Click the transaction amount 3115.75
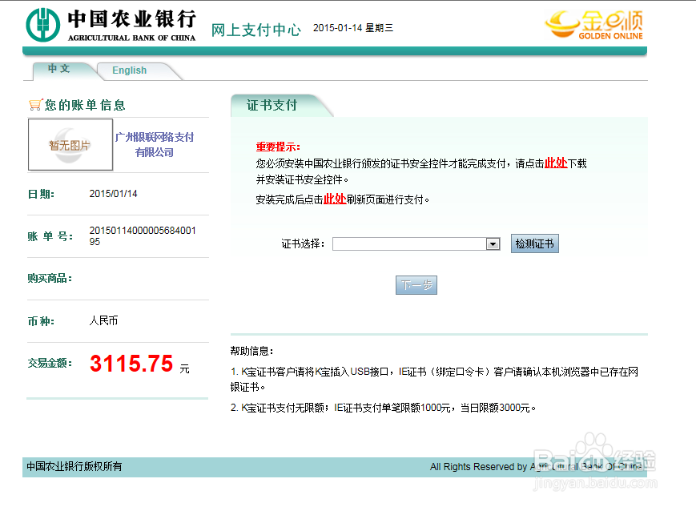Screen dimensions: 696x507 coord(131,364)
